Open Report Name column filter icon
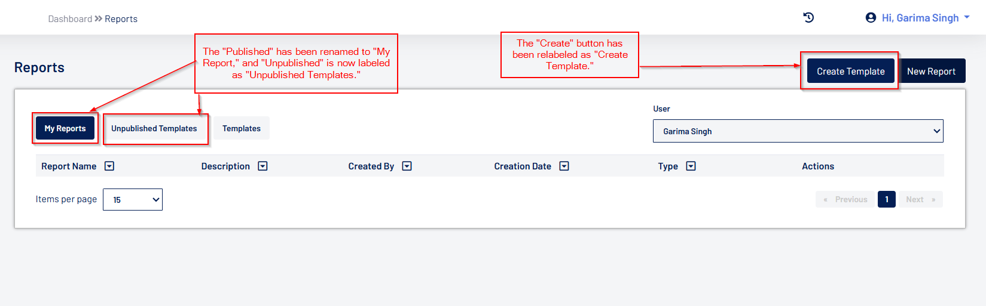Viewport: 986px width, 306px height. pyautogui.click(x=109, y=166)
